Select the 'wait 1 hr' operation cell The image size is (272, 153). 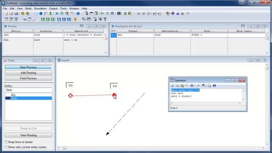pyautogui.click(x=83, y=40)
